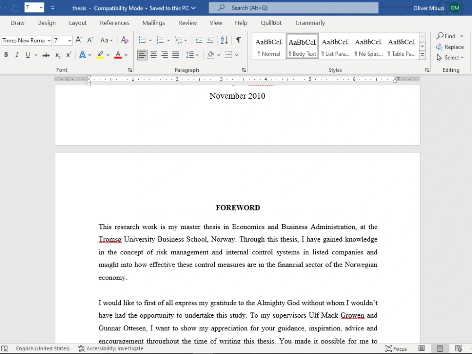The width and height of the screenshot is (472, 354).
Task: Open the Grammarly tab
Action: click(310, 23)
